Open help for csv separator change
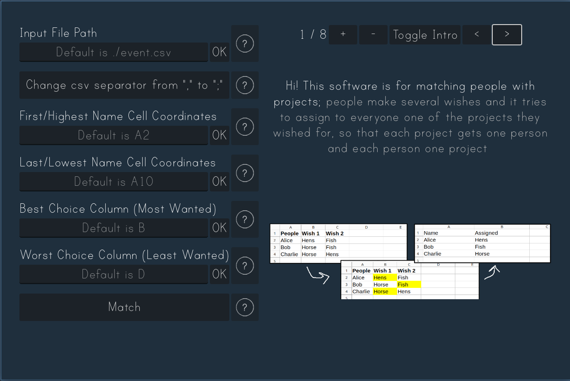570x381 pixels. tap(244, 85)
